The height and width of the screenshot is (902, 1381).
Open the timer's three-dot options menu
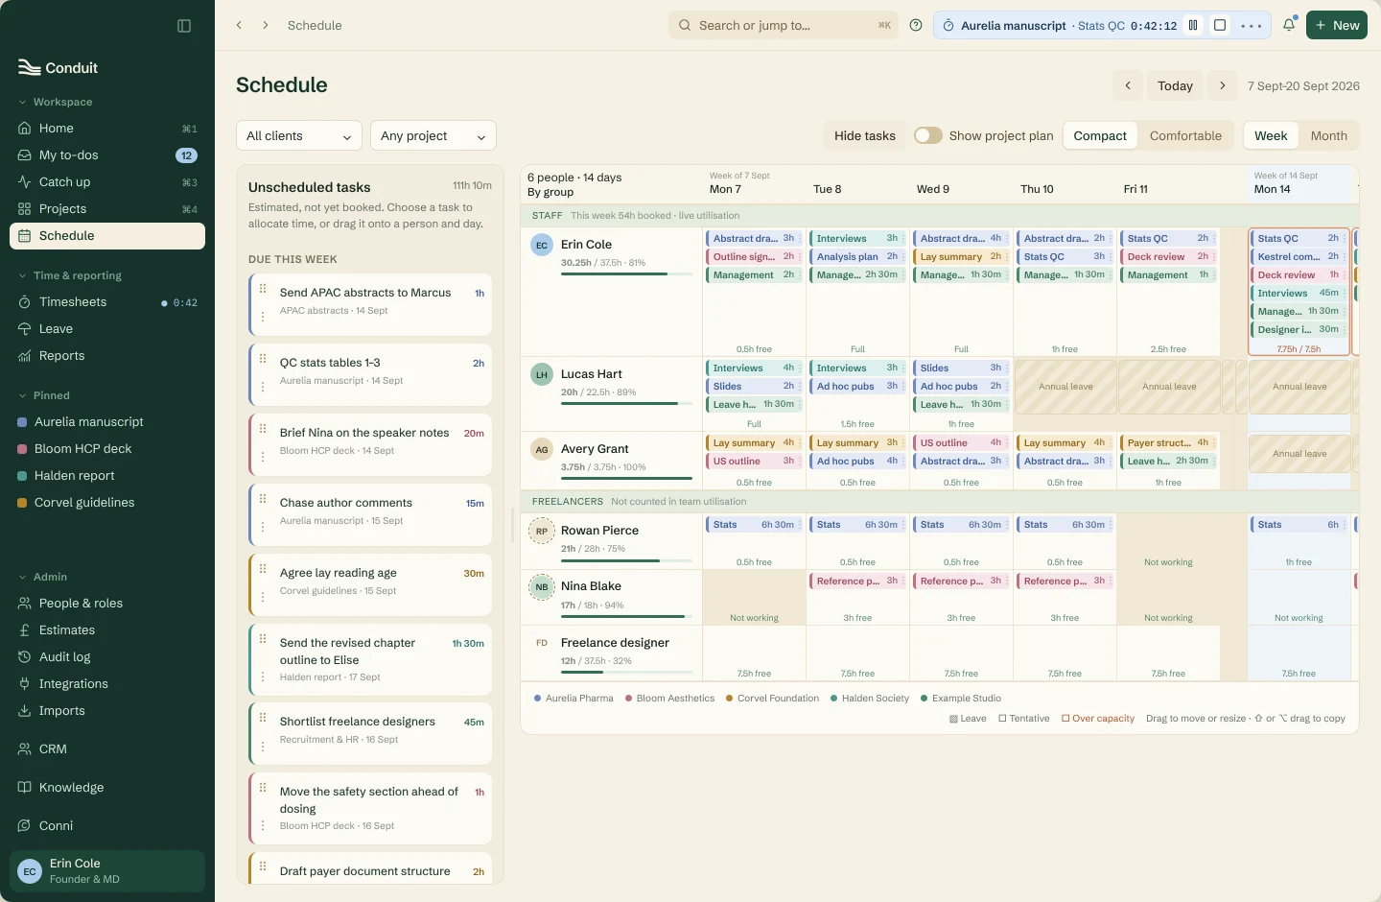(x=1252, y=26)
